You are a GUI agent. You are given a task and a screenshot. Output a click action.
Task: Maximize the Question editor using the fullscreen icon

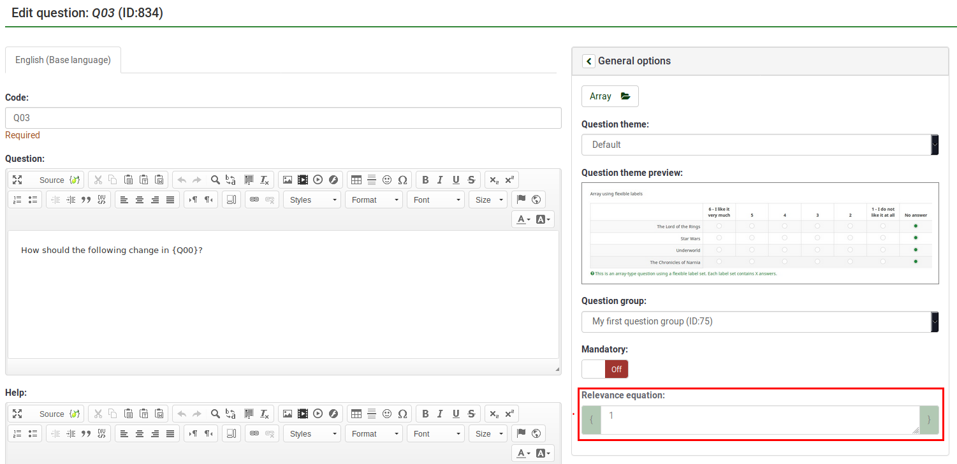[17, 180]
